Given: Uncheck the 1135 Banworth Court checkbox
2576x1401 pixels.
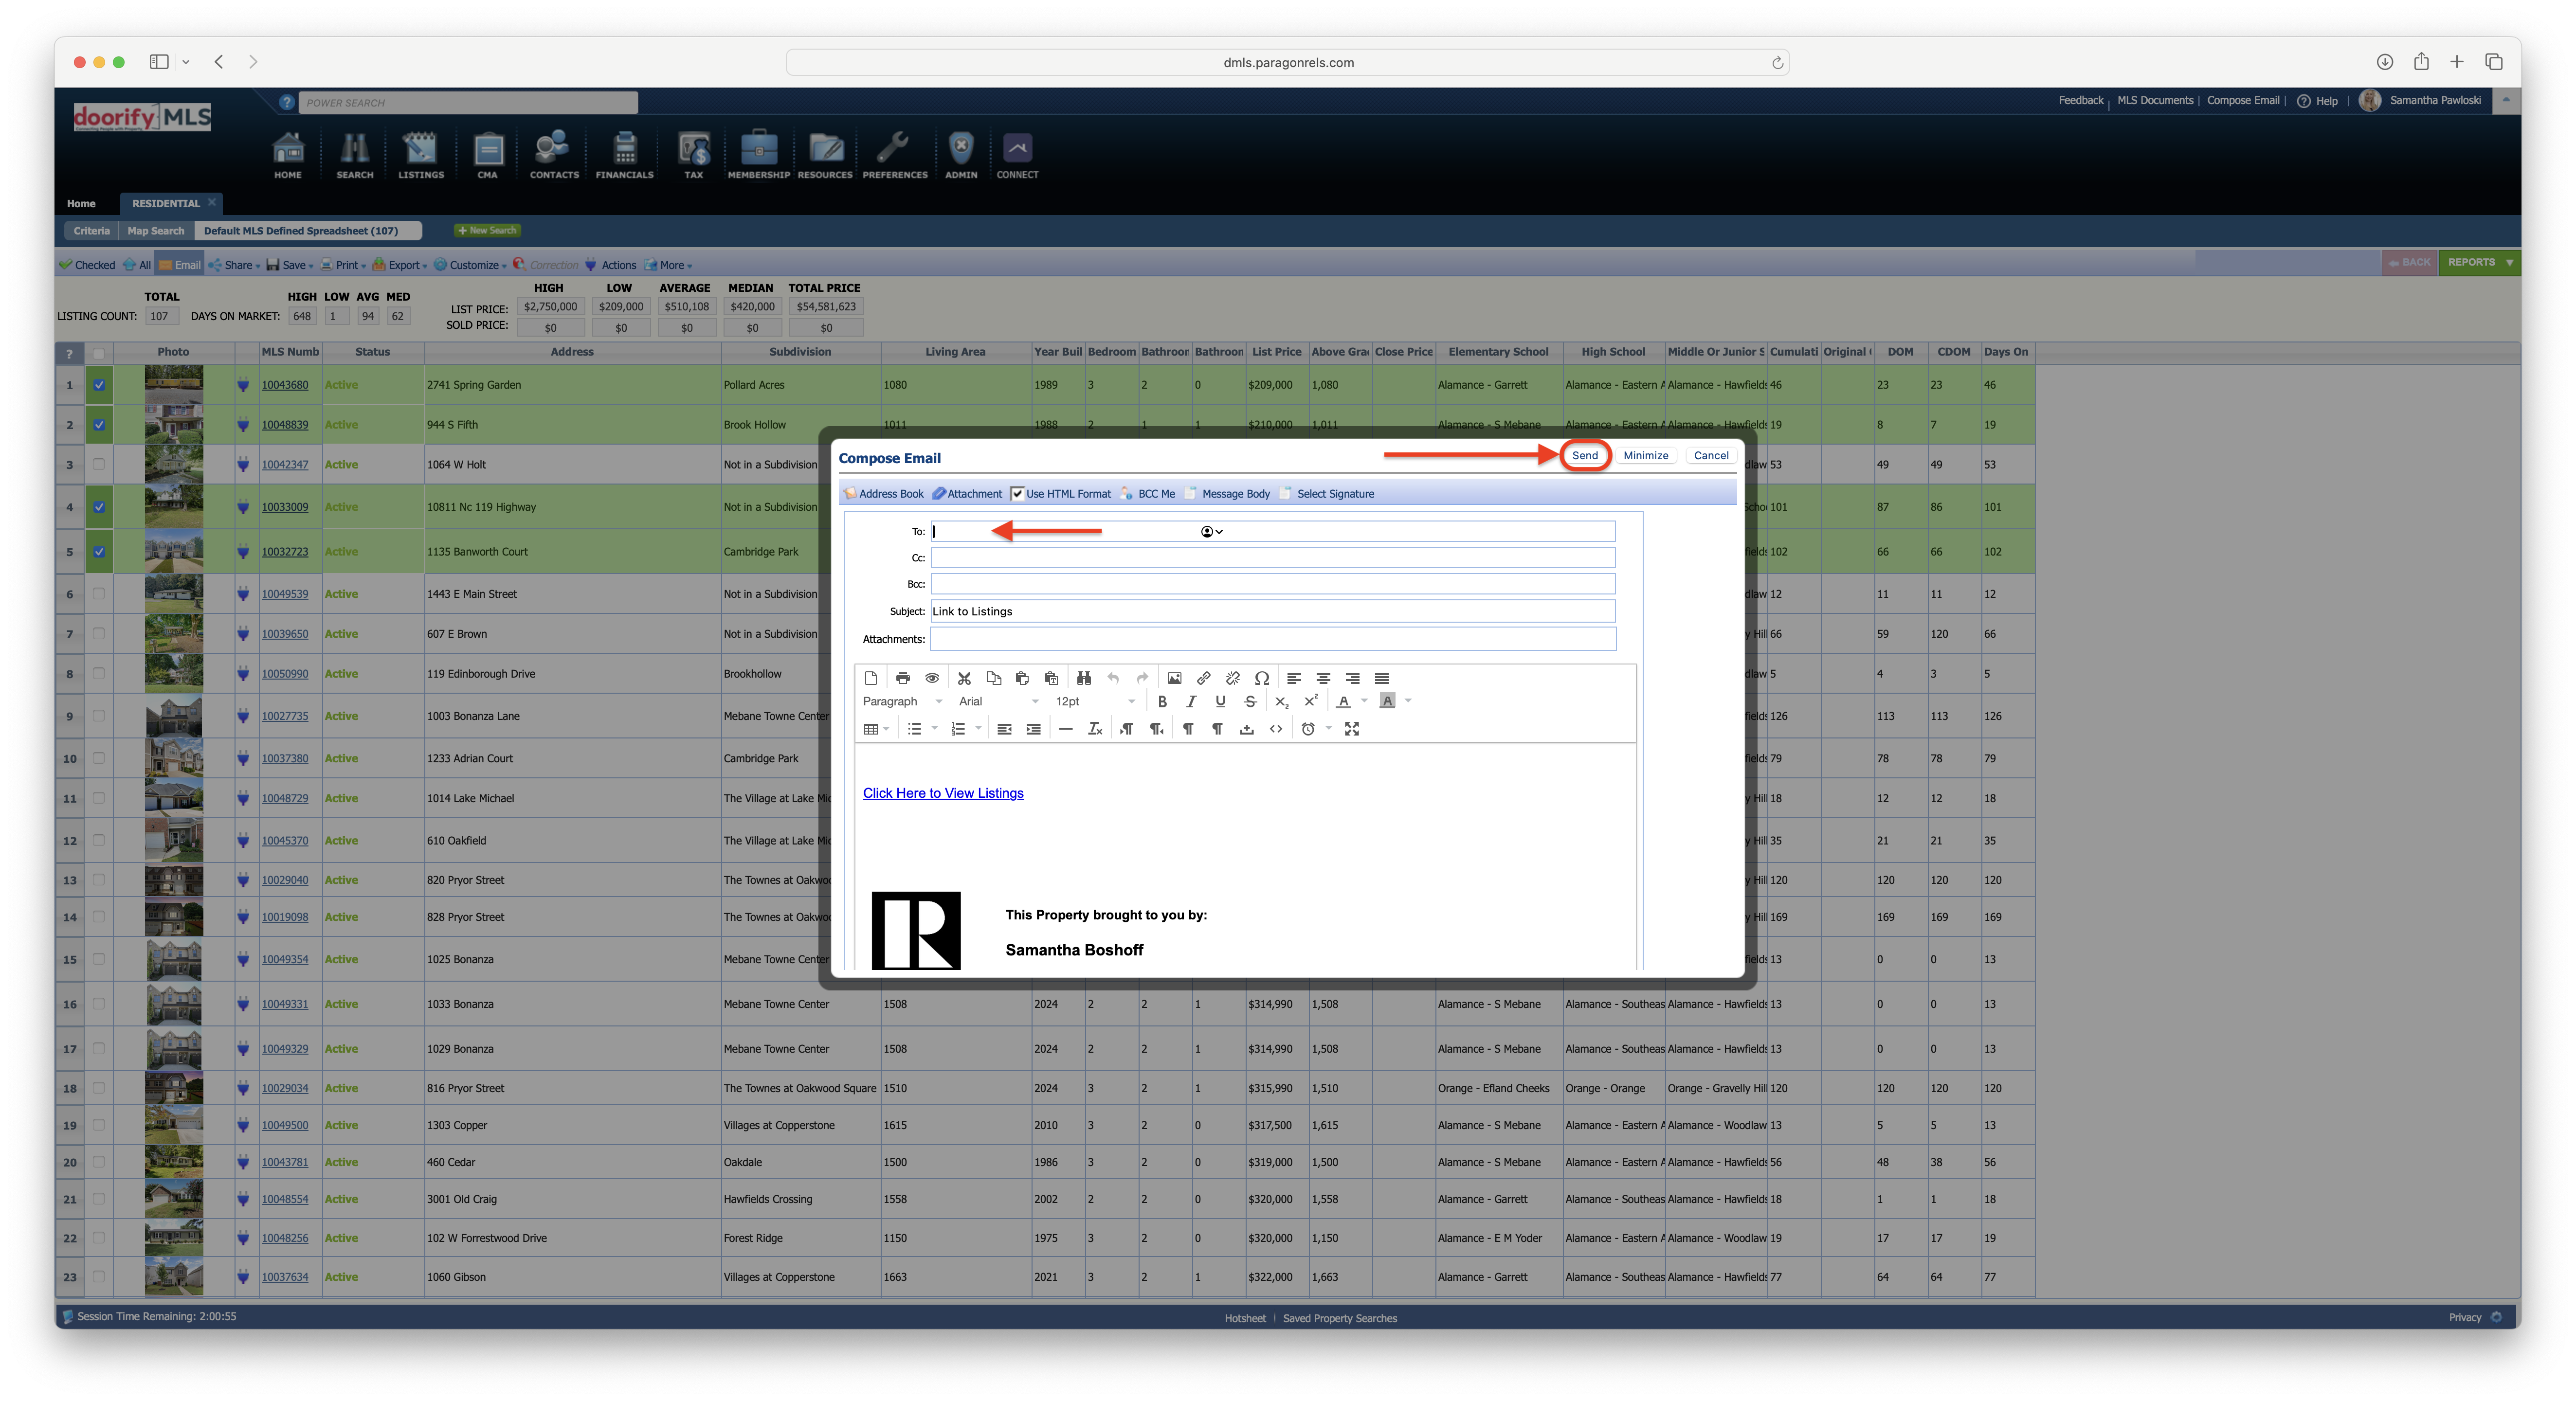Looking at the screenshot, I should [99, 552].
